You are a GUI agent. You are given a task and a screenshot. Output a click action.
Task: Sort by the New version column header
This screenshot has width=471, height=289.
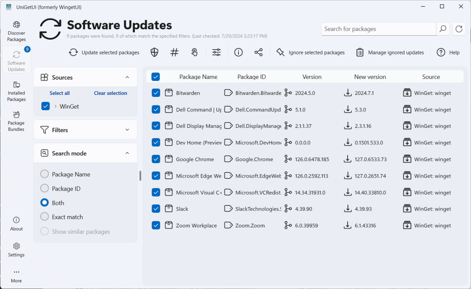pos(370,77)
